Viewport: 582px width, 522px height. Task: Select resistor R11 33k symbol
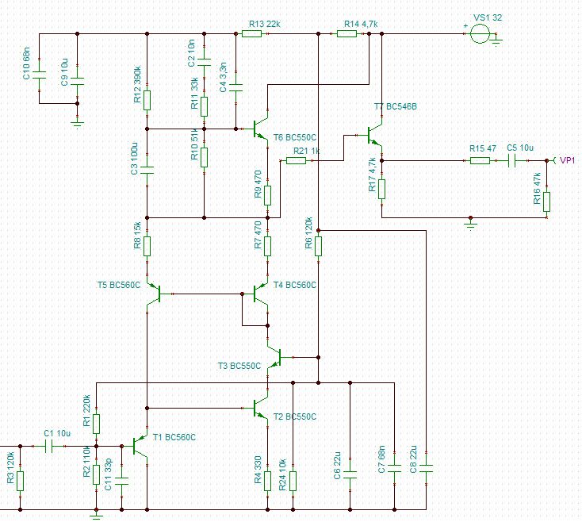click(x=204, y=106)
